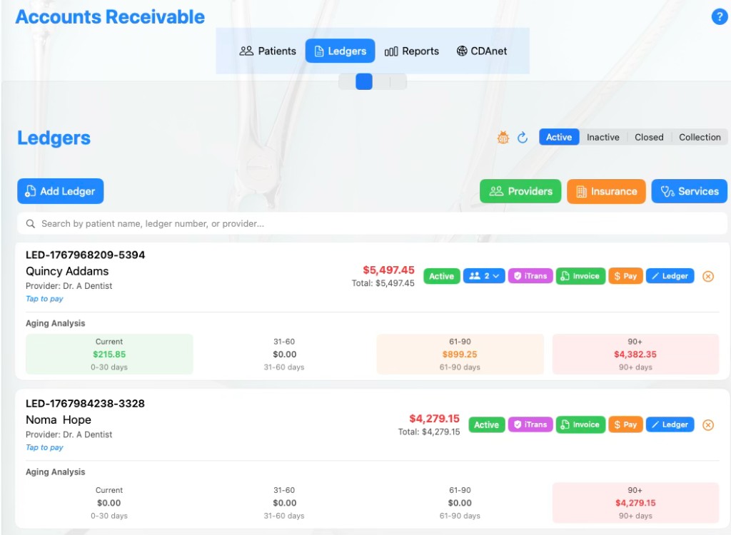Create Invoice for Quincy Addams
Screen dimensions: 731x535
[580, 276]
